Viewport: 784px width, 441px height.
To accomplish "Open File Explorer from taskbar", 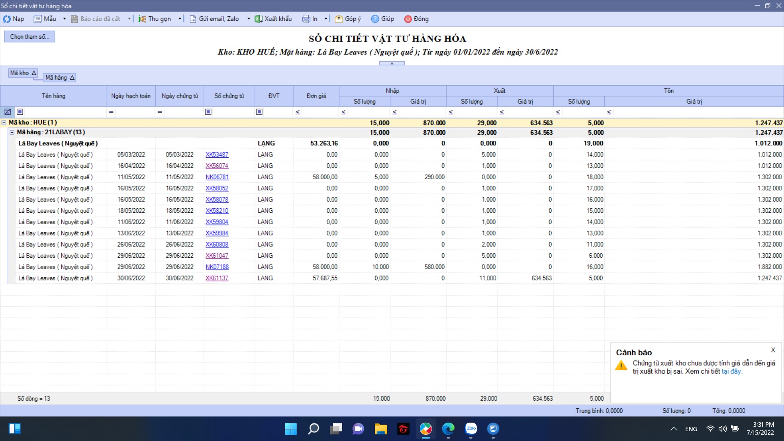I will pyautogui.click(x=381, y=429).
